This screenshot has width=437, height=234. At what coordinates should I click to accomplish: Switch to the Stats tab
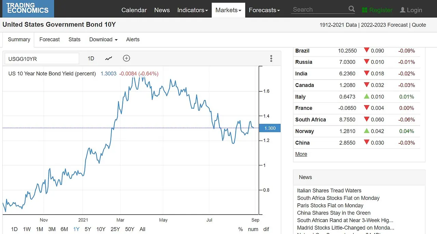click(74, 40)
